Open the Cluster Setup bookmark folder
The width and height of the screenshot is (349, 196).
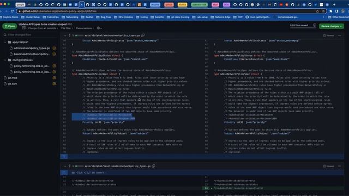point(31,17)
